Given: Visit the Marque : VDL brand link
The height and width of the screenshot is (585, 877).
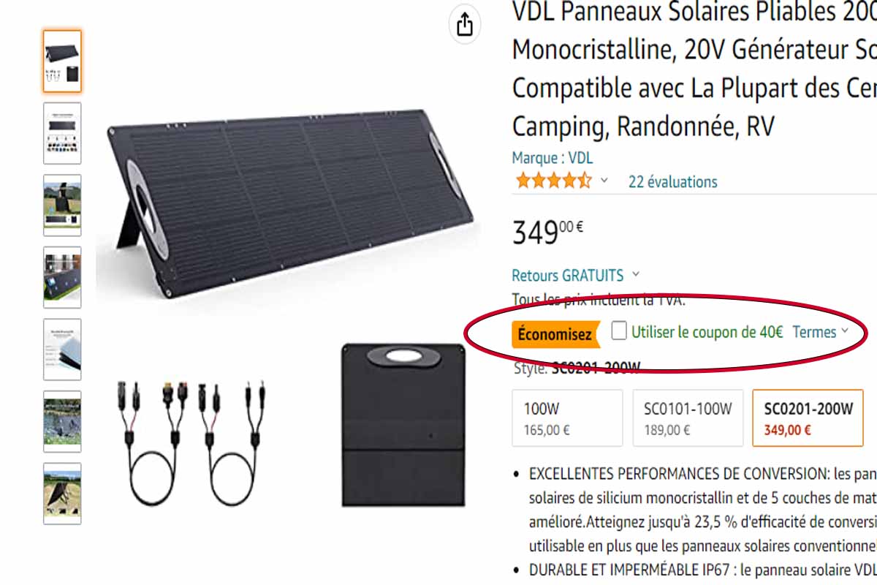Looking at the screenshot, I should [x=552, y=158].
